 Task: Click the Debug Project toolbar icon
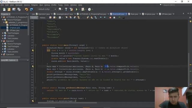click(83, 9)
